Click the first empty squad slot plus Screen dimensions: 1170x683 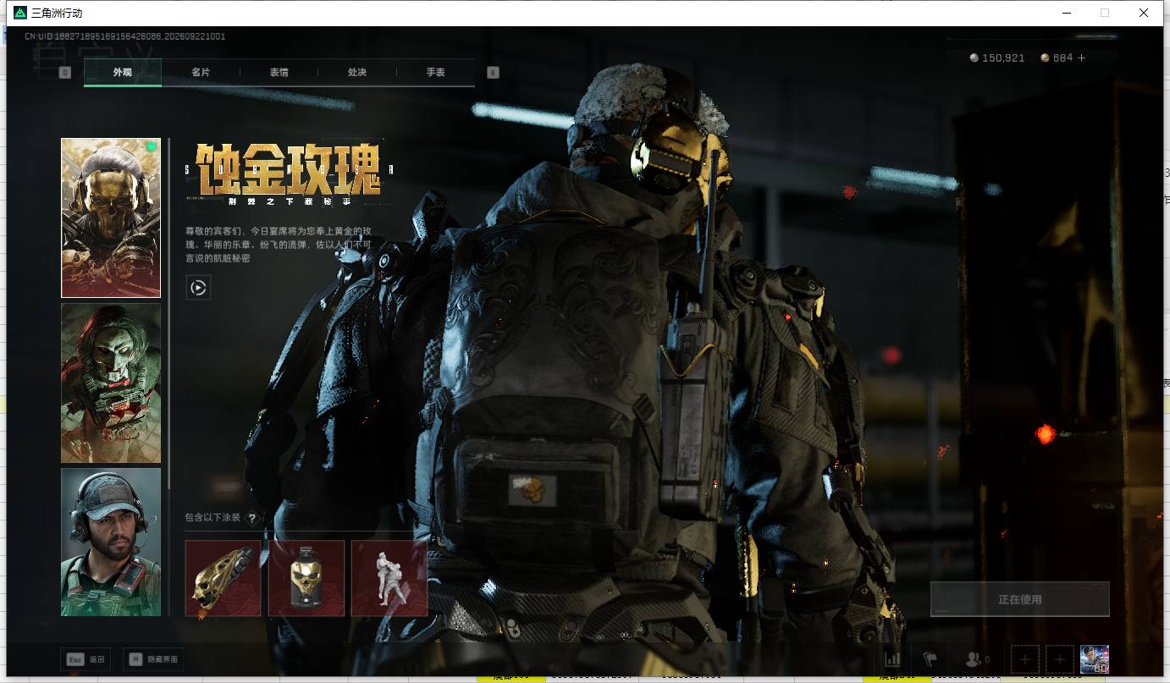click(1025, 659)
